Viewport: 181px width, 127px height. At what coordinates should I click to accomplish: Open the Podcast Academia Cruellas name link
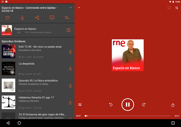coord(33,84)
